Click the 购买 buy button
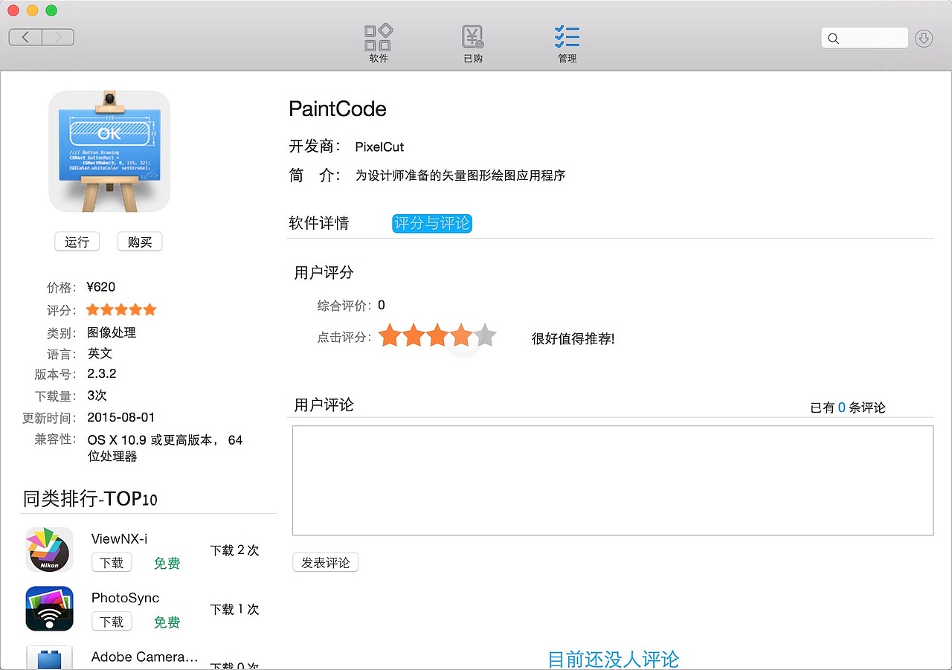952x670 pixels. [140, 242]
